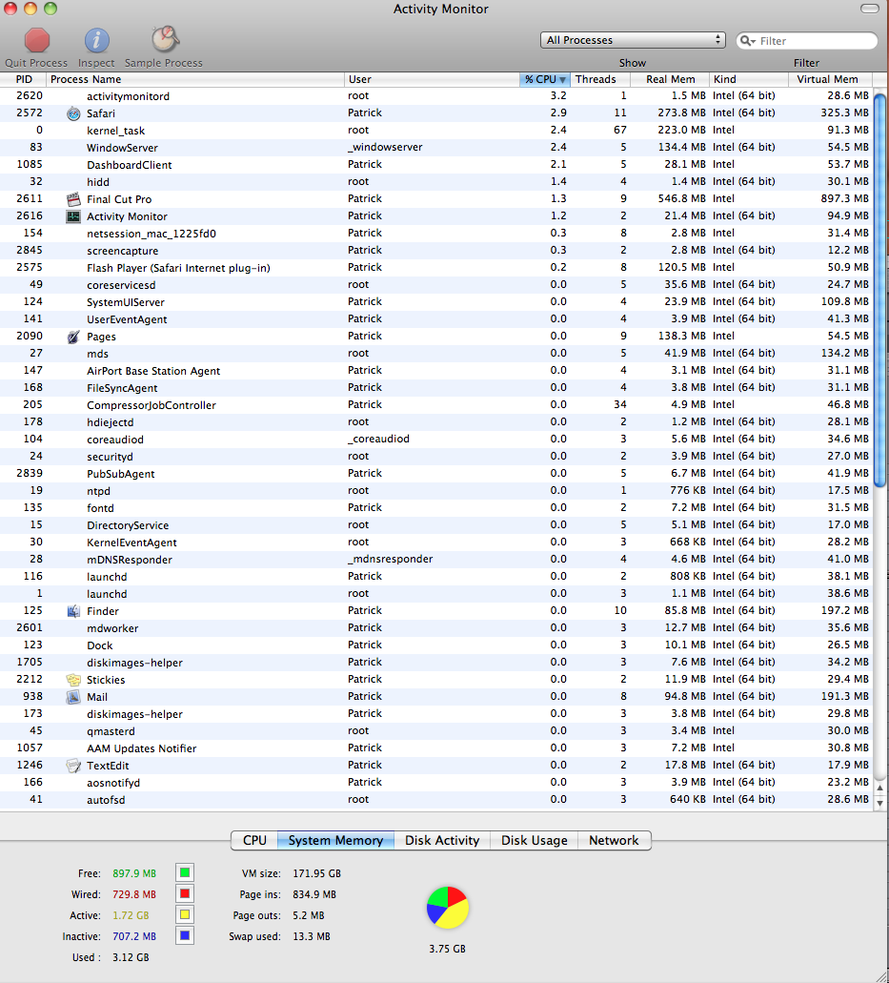Select the activitymonitord process row

point(436,96)
